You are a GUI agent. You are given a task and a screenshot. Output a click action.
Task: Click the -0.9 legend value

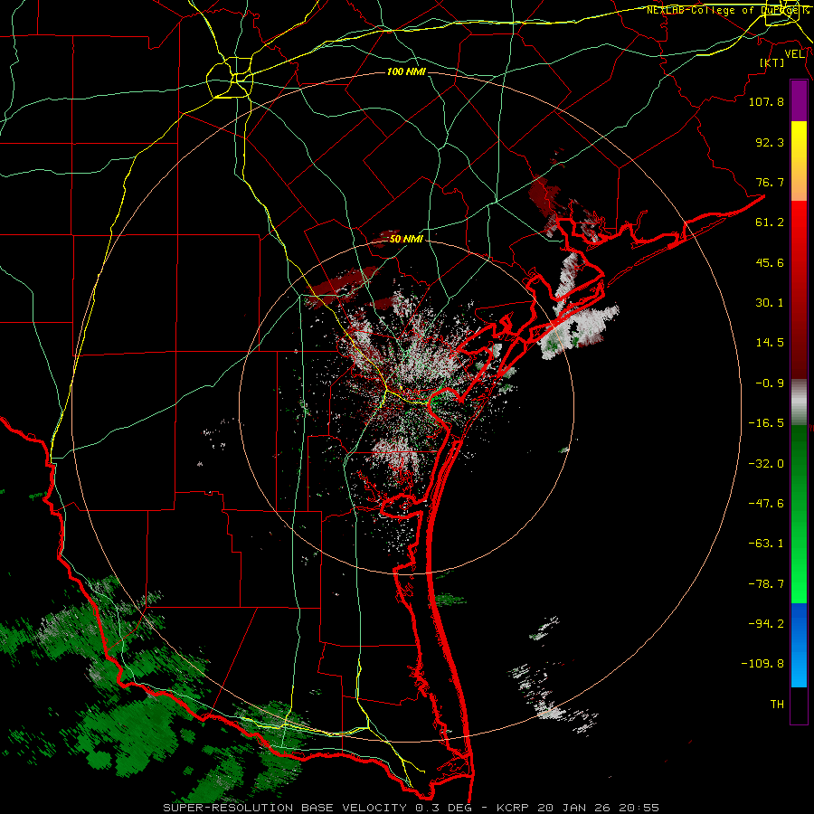770,383
